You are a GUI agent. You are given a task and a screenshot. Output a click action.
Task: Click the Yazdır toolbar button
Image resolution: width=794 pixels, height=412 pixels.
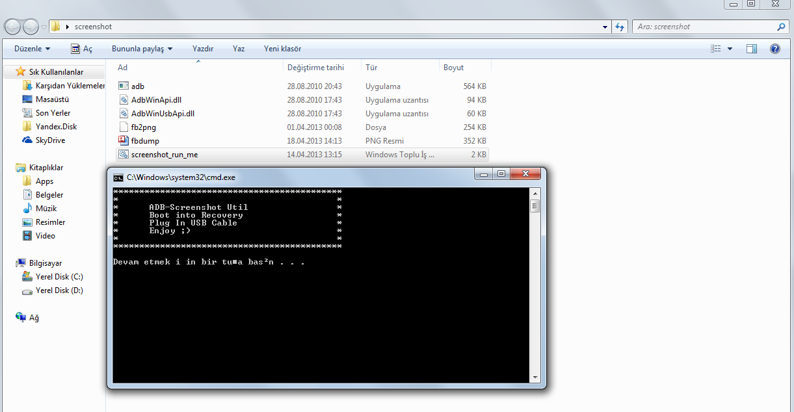coord(203,49)
